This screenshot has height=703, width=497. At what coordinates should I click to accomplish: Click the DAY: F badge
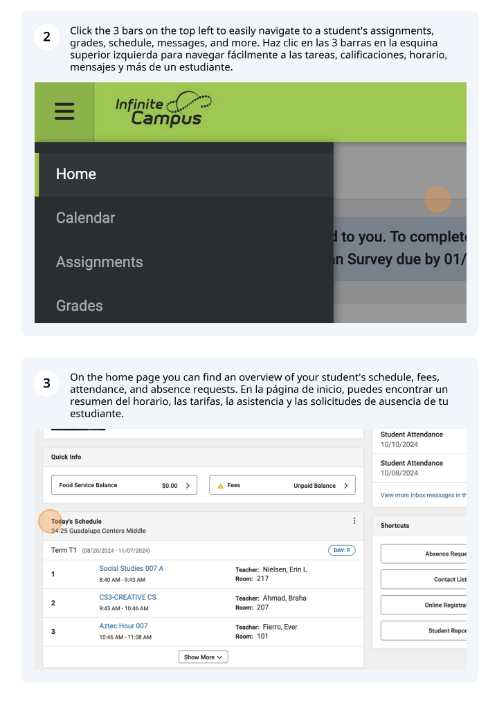coord(341,551)
